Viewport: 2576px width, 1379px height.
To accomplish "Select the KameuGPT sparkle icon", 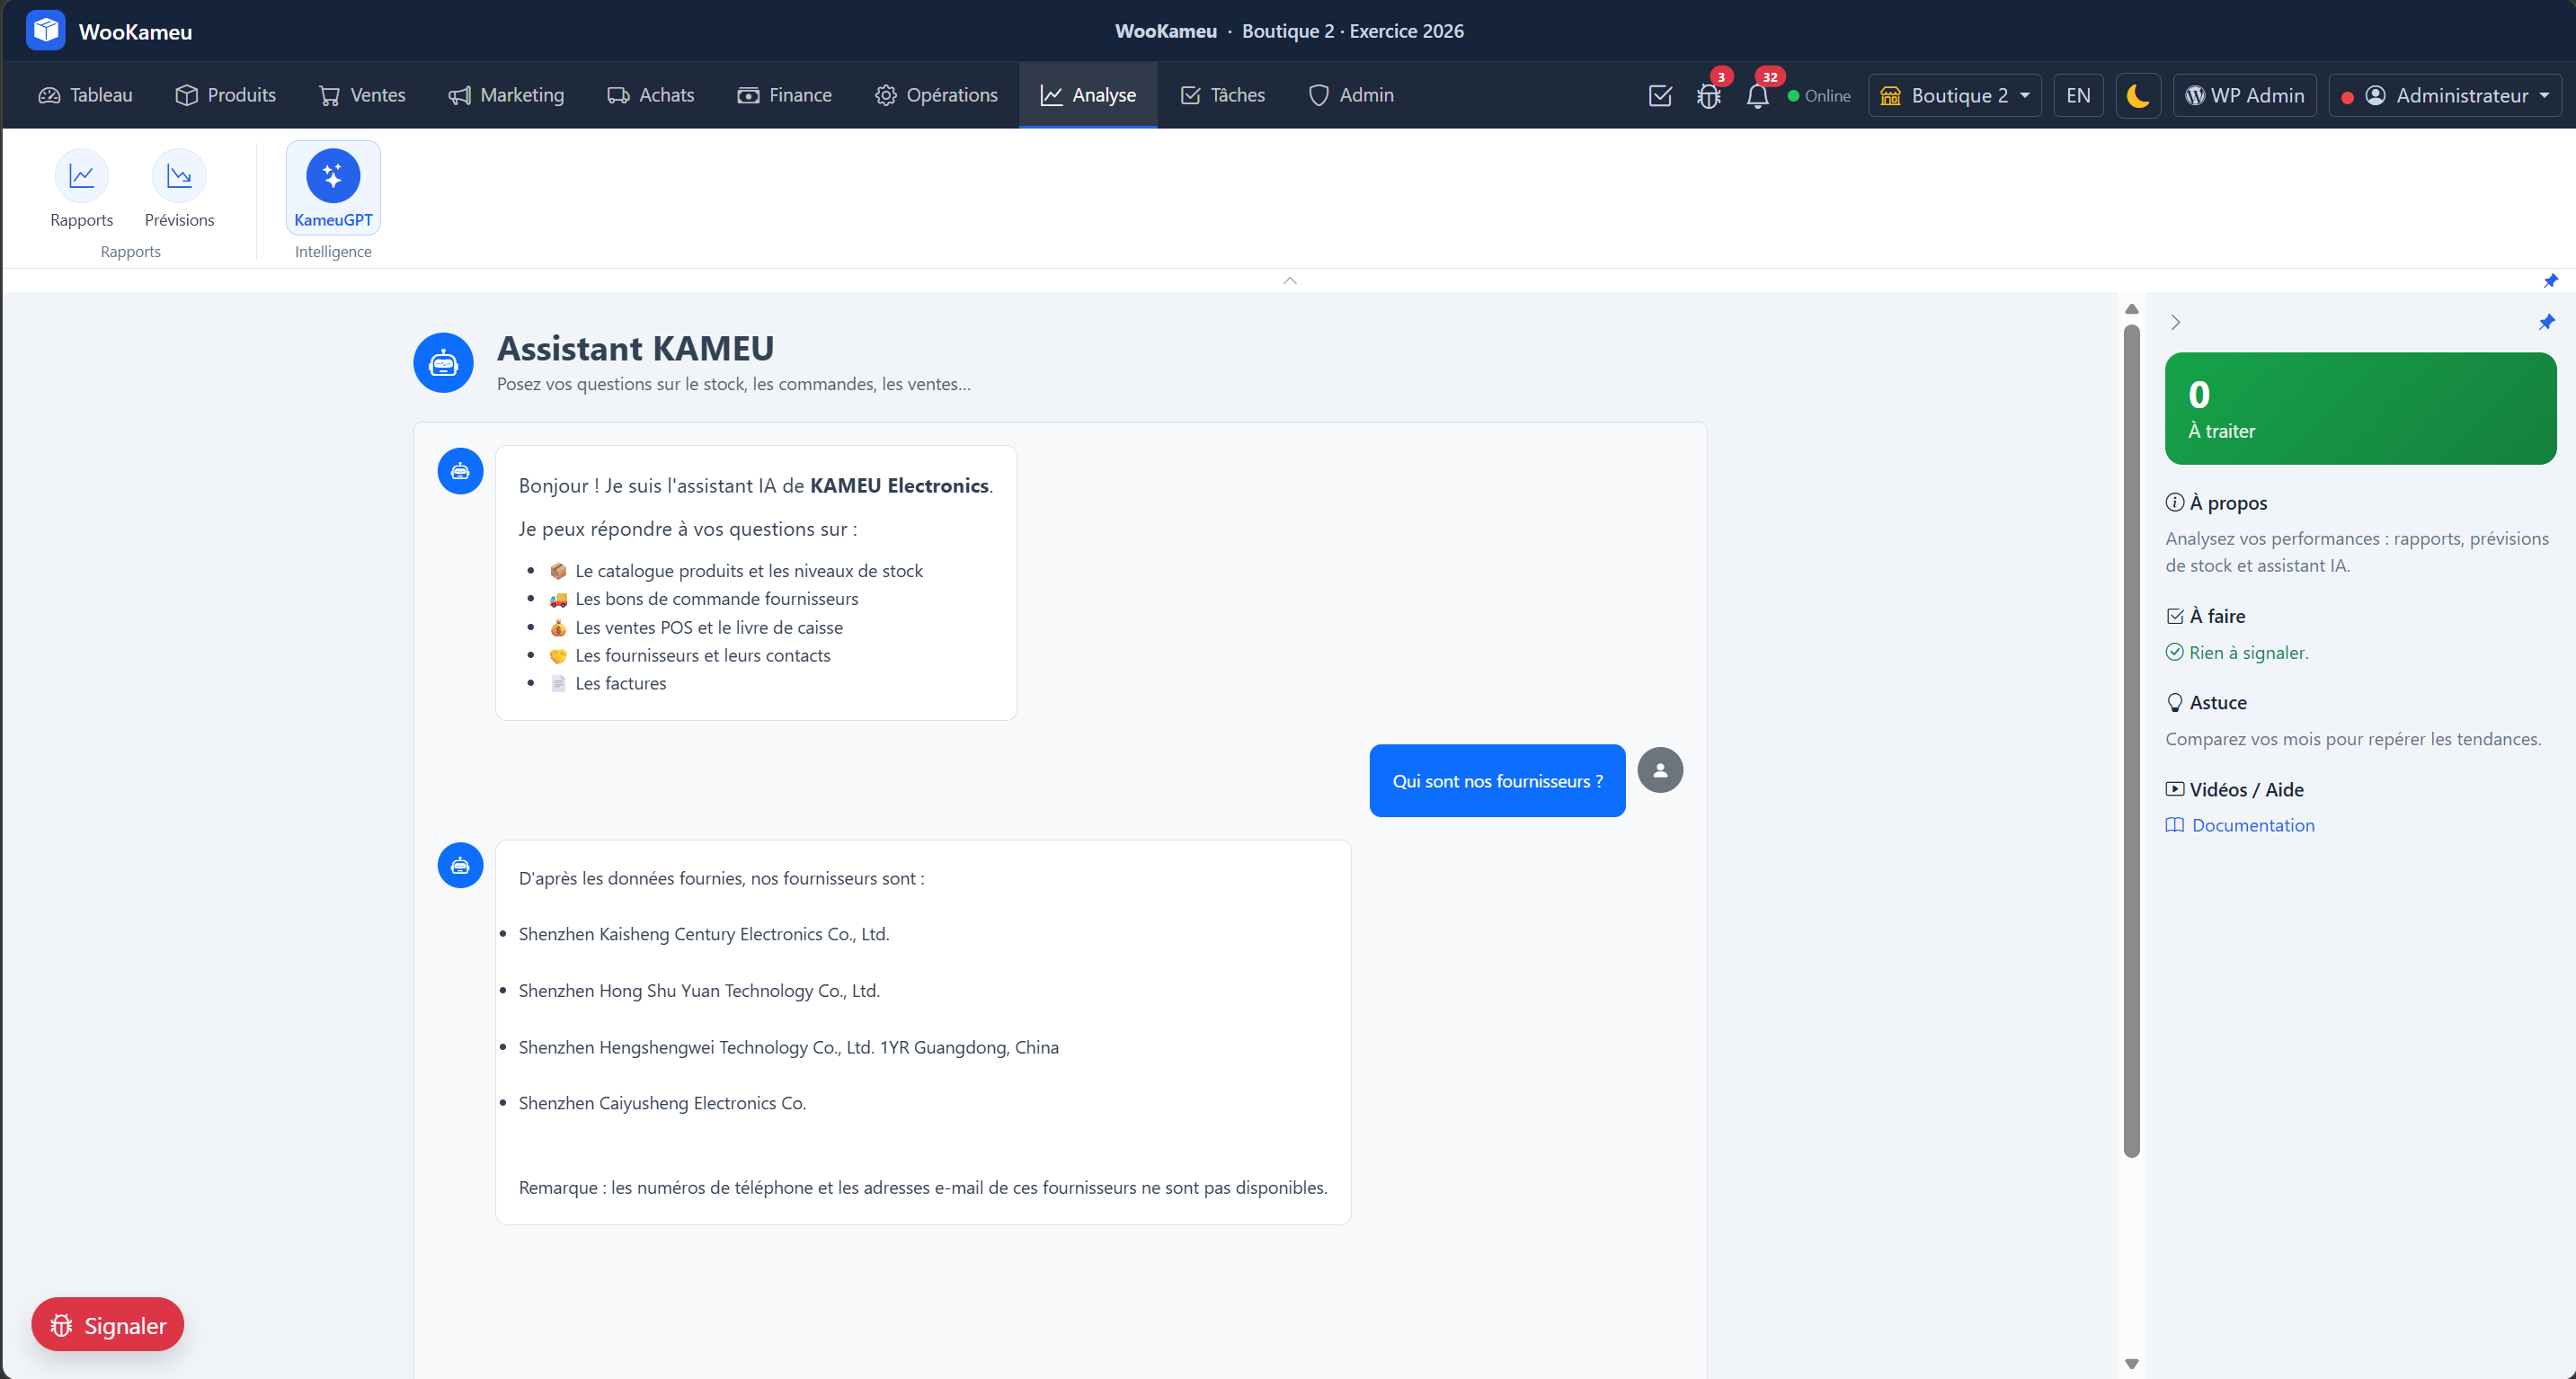I will (x=333, y=176).
